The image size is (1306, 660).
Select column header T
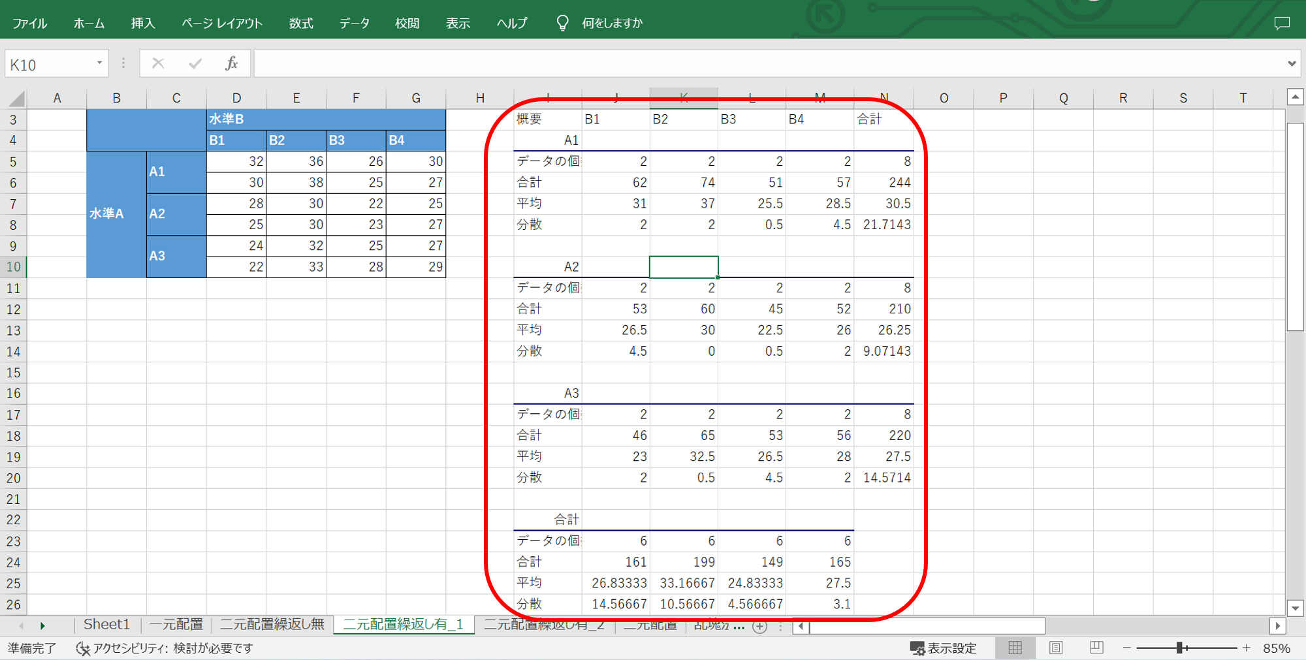(x=1243, y=98)
